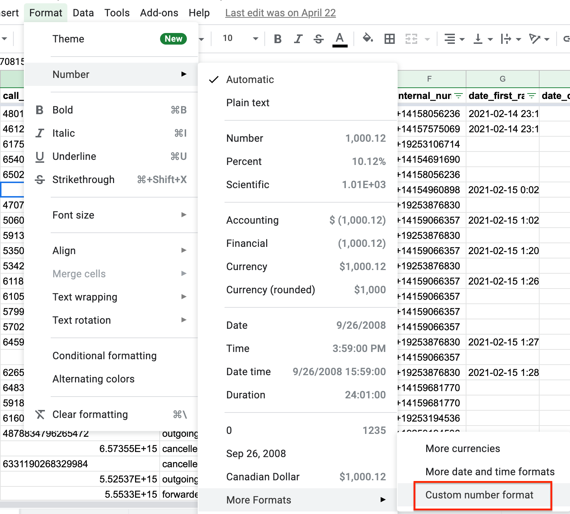Open Alternating colors
The image size is (570, 514).
[111, 379]
